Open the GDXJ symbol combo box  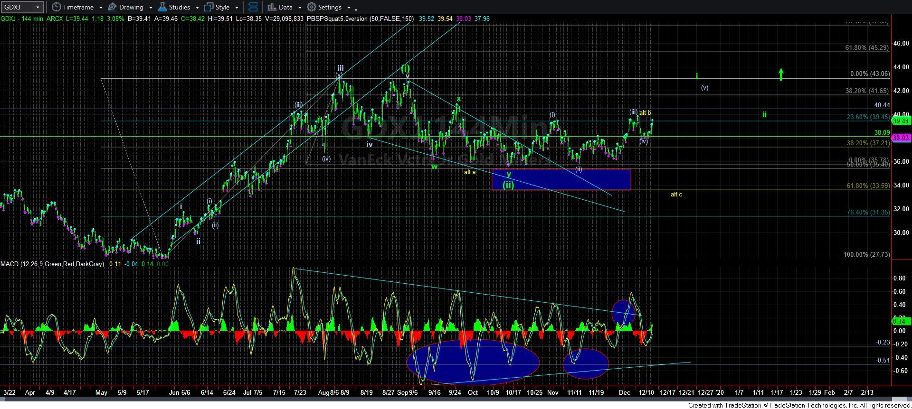click(22, 7)
